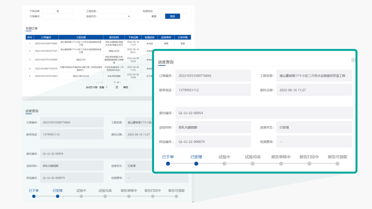Viewport: 372px width, 209px height.
Task: Click 样品编号 GL-GJ-22-000079 field in enlarged popup
Action: 213,142
